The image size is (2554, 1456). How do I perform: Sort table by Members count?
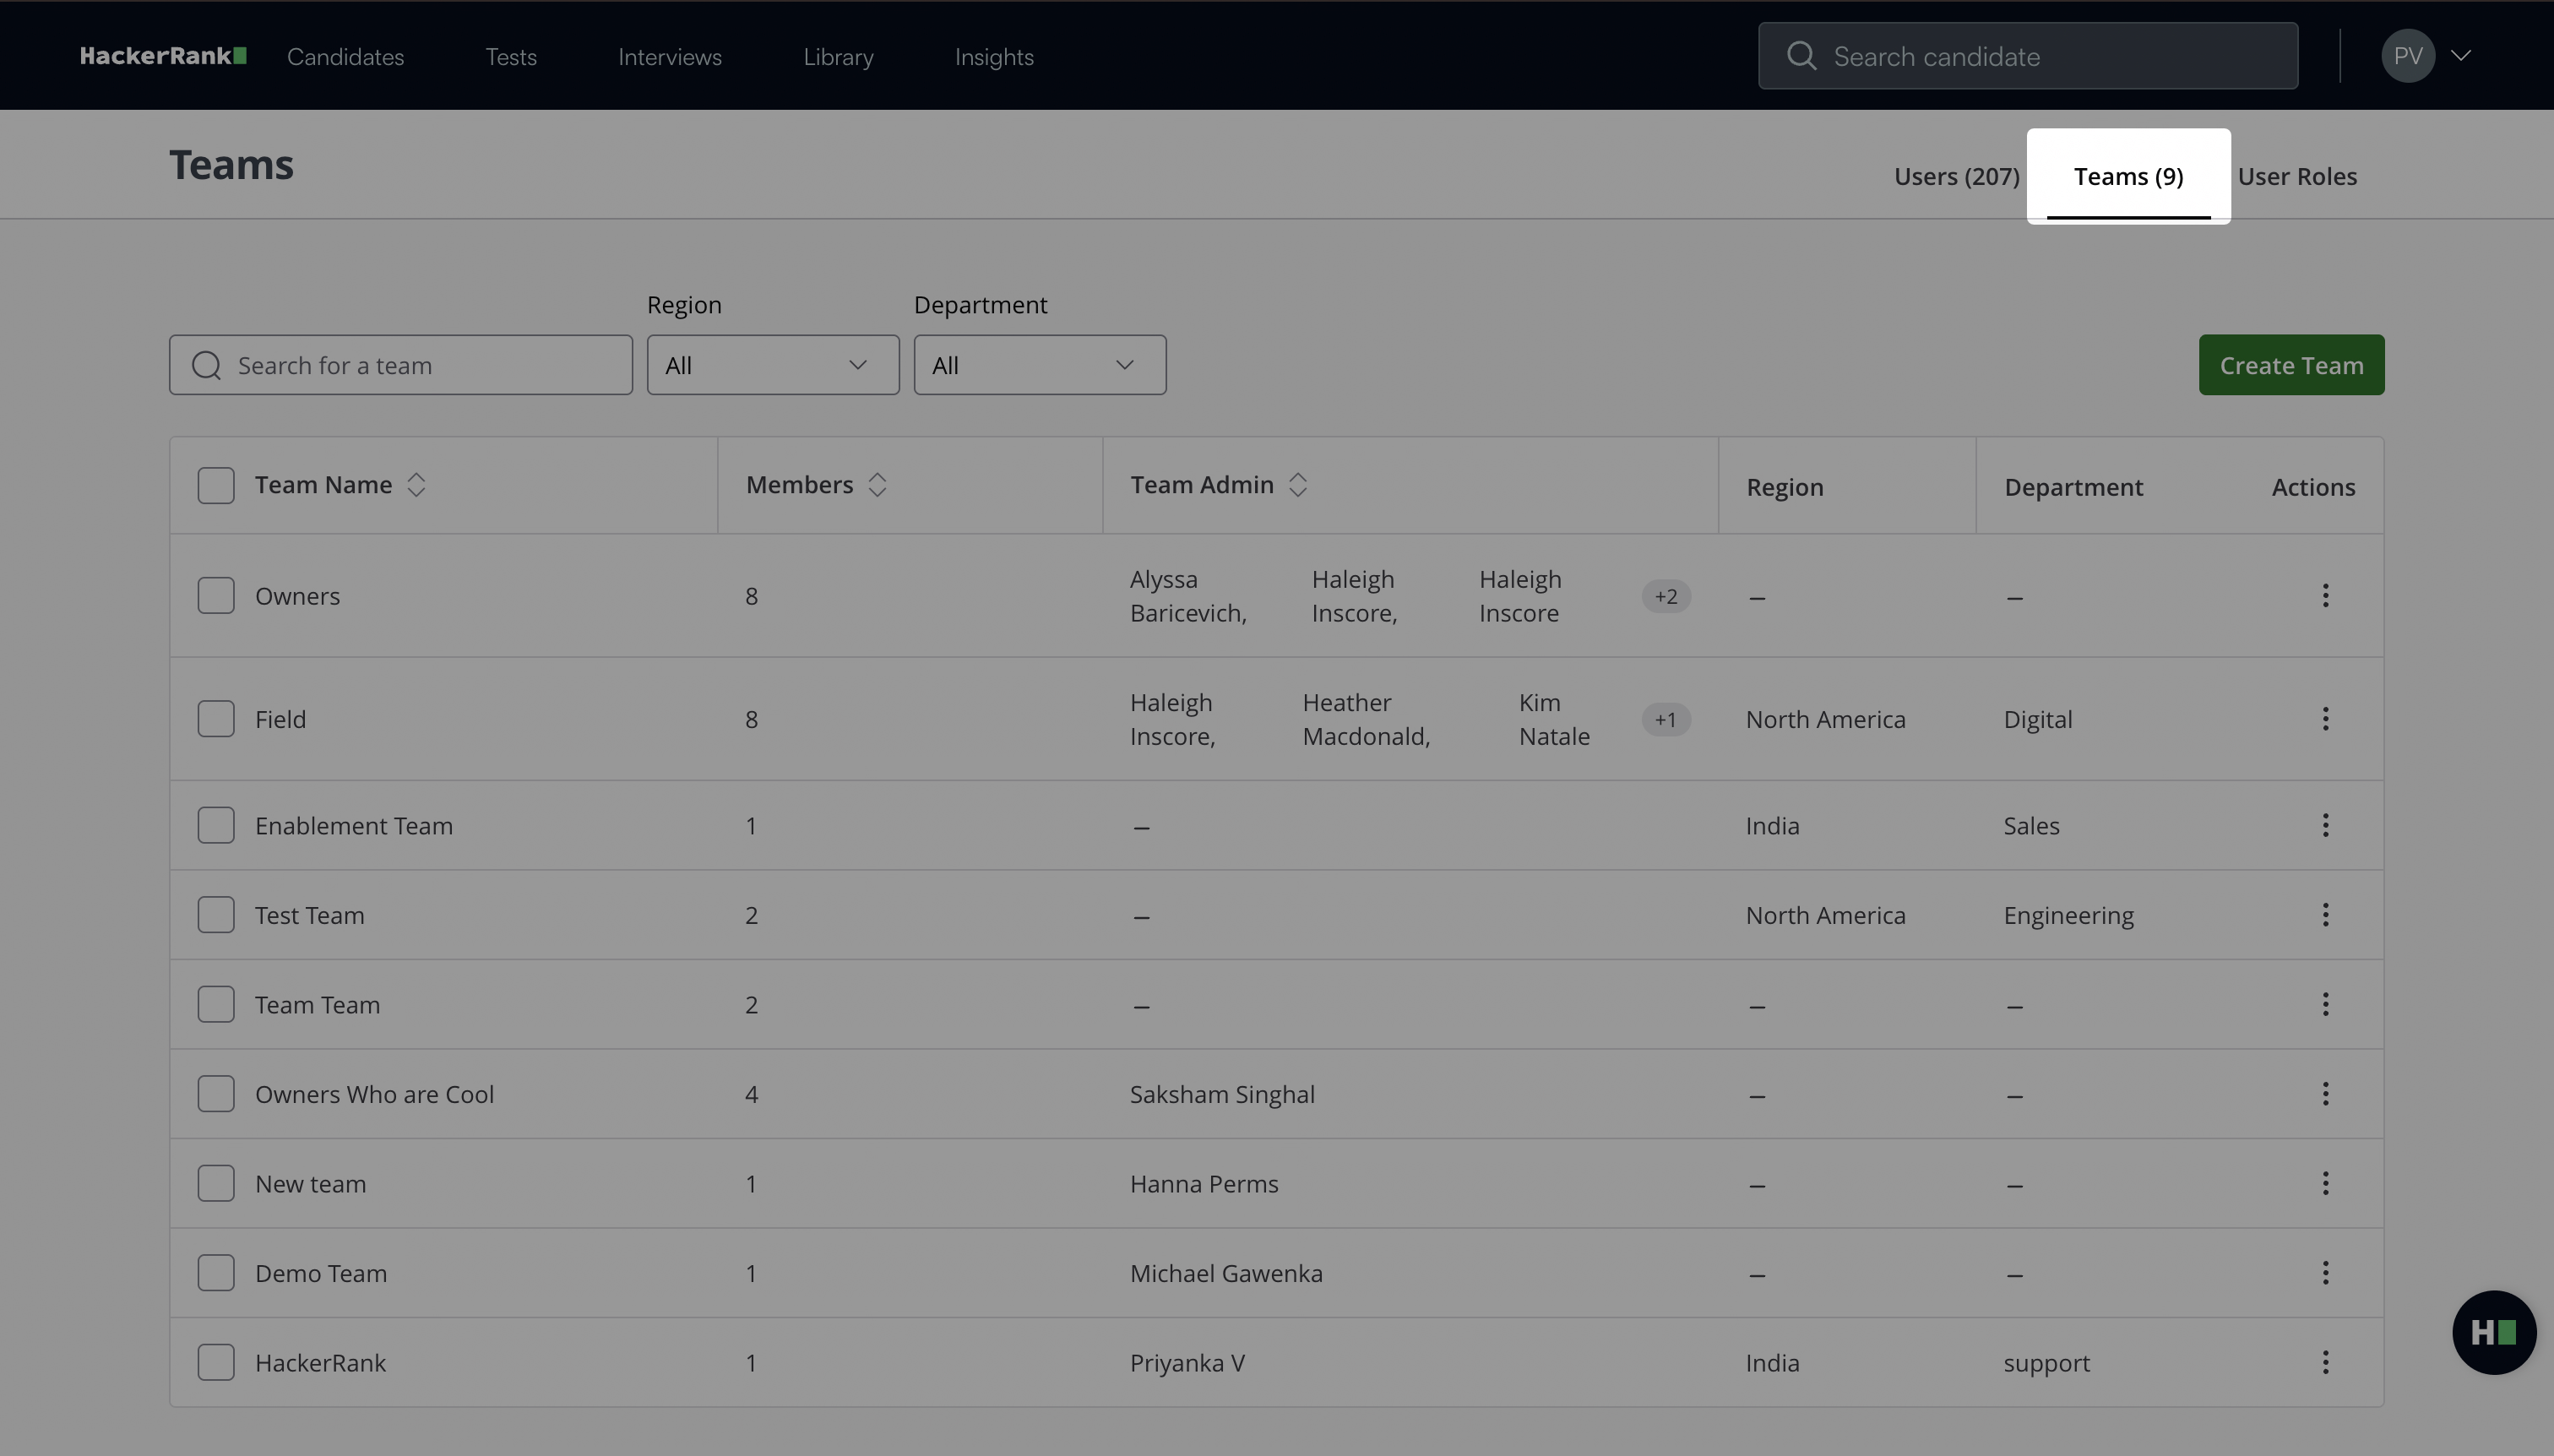[877, 485]
